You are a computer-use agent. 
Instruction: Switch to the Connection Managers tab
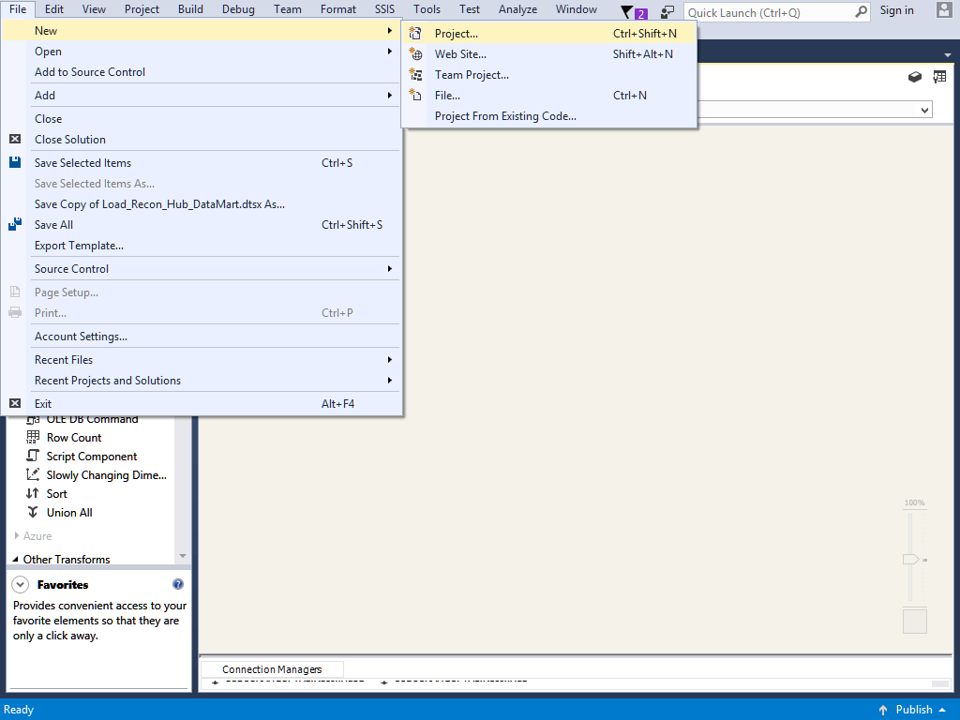pyautogui.click(x=272, y=669)
